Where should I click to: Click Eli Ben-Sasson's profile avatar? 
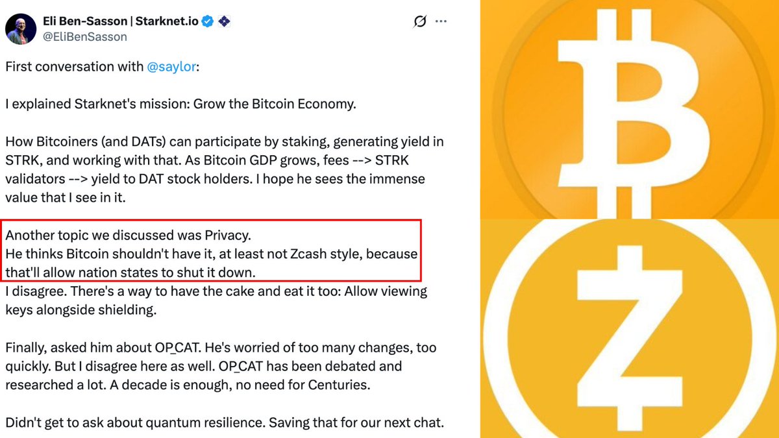20,29
